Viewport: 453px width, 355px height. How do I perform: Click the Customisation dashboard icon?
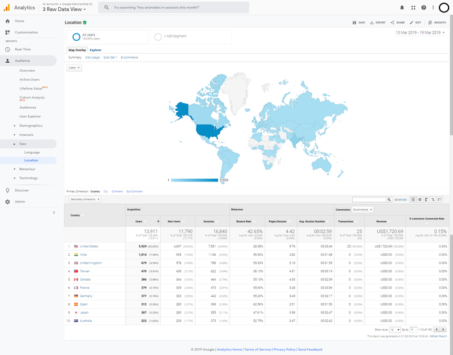click(x=8, y=32)
